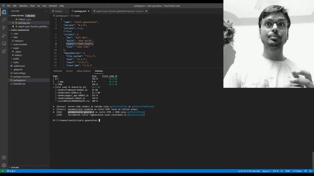This screenshot has width=314, height=176.
Task: Open next.config.js in the file tree
Action: pyautogui.click(x=19, y=73)
